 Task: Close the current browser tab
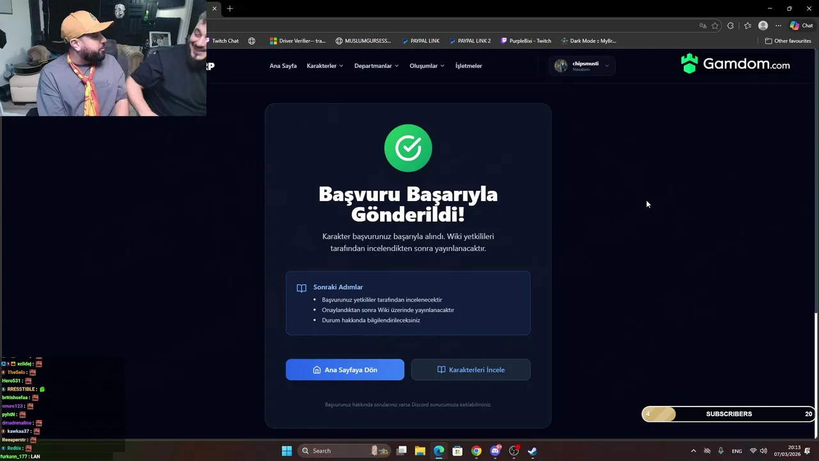point(214,8)
